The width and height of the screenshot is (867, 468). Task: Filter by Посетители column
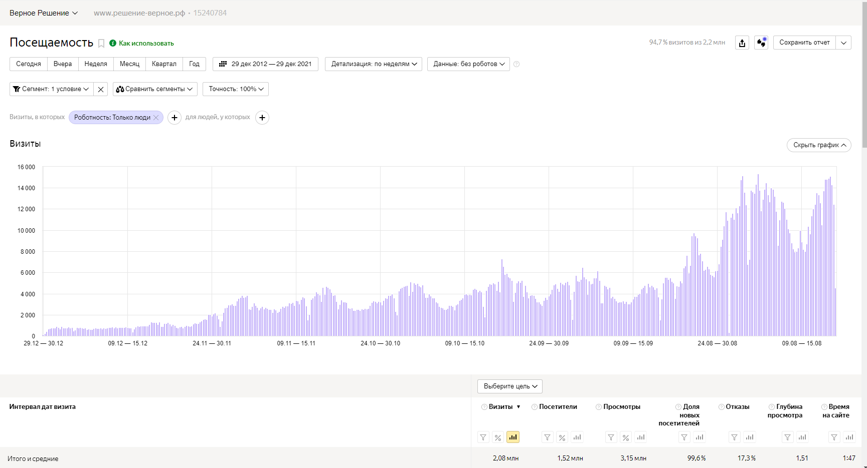(x=547, y=437)
